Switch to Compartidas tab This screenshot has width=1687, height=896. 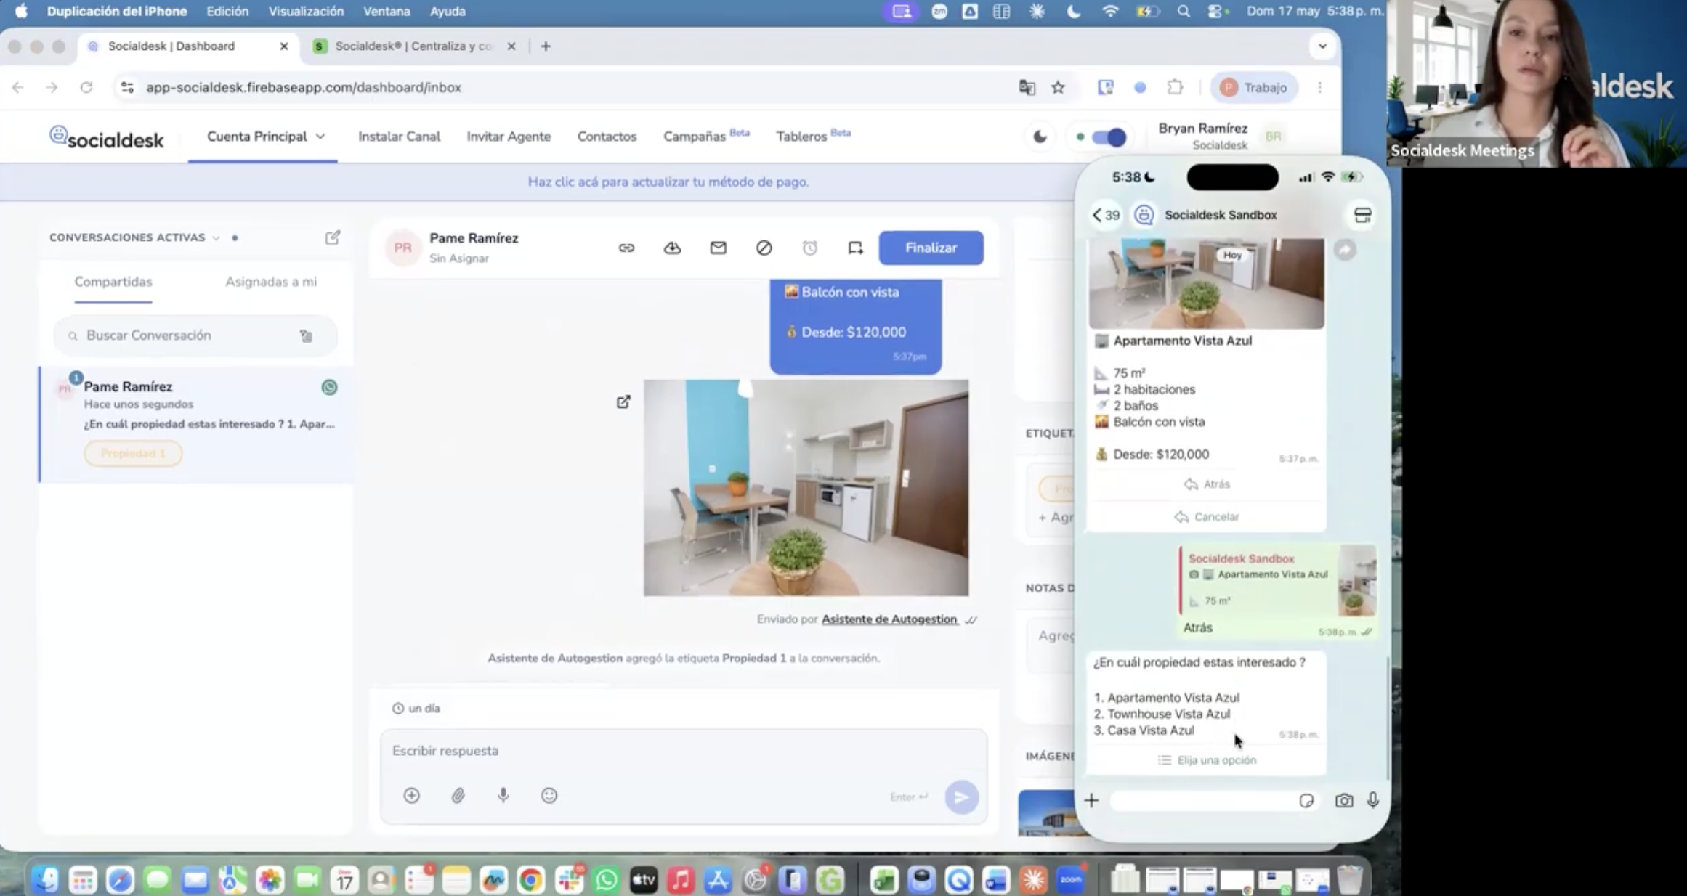point(113,282)
